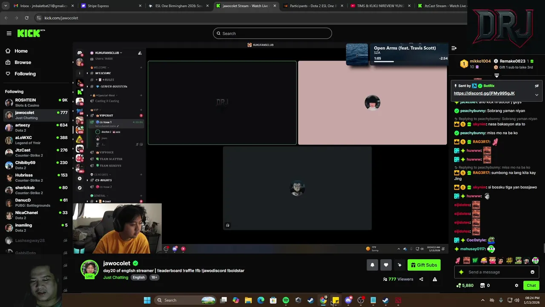Open jawocolet streamer avatar

click(x=89, y=269)
